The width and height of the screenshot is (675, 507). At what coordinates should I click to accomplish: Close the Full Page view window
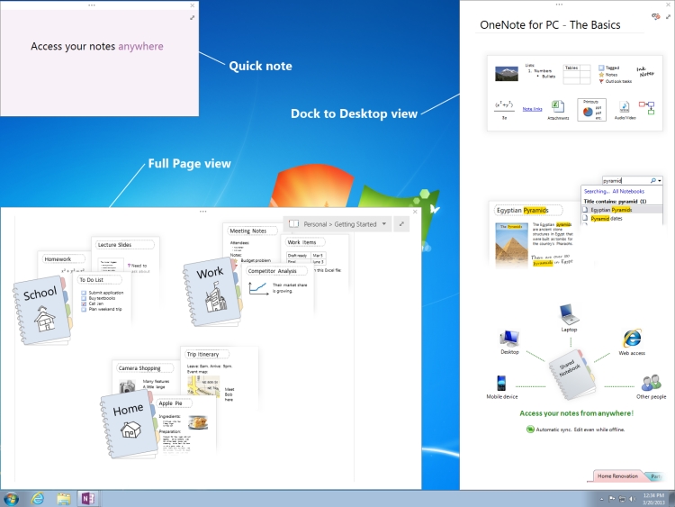pos(415,212)
